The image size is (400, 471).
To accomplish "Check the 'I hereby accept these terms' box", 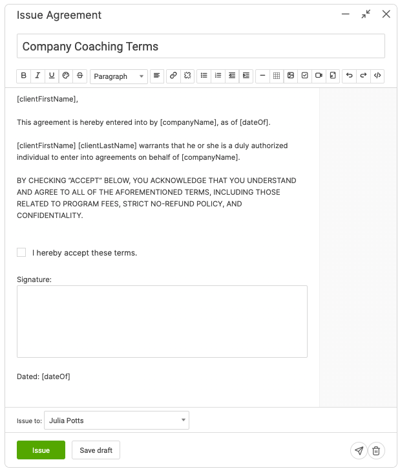I will click(21, 252).
